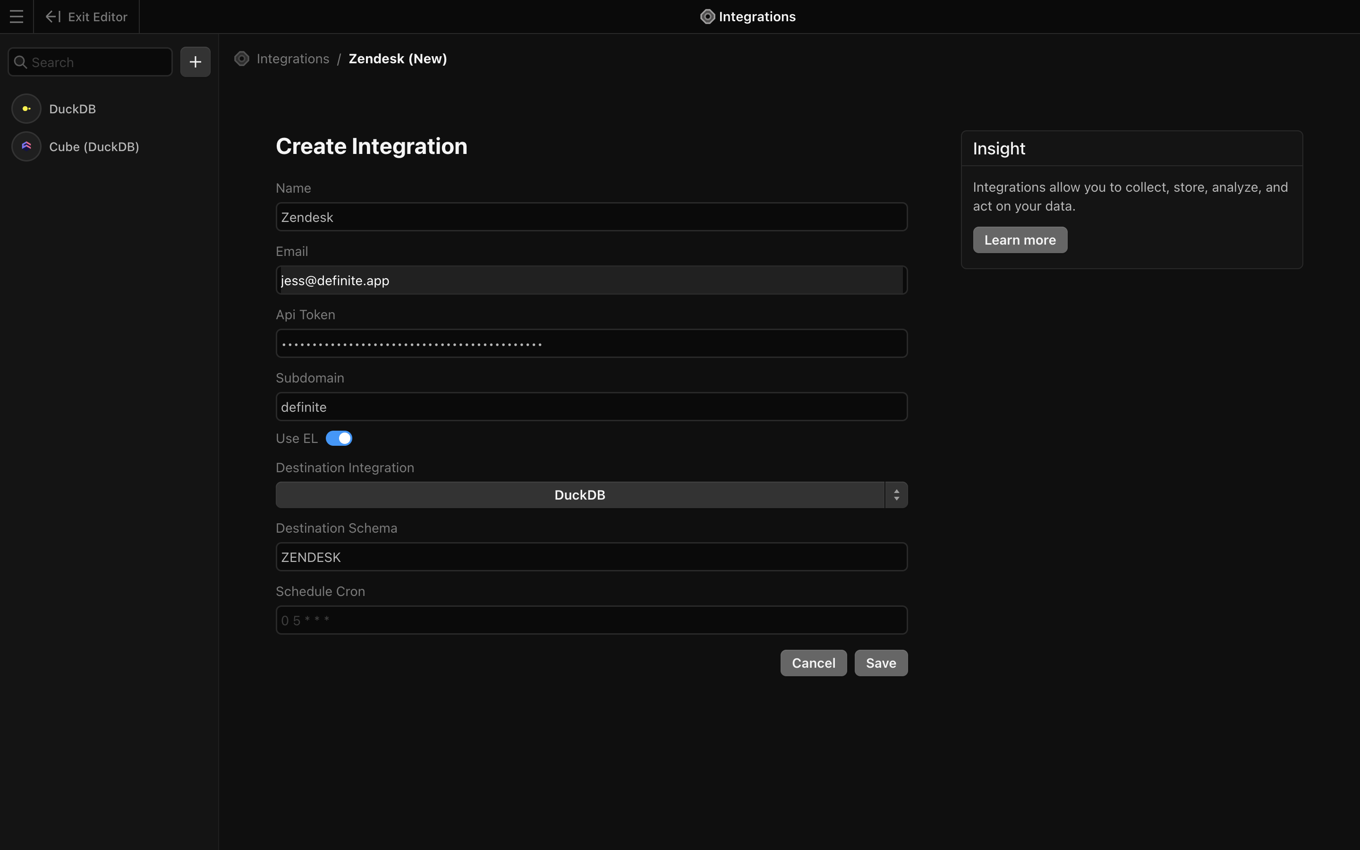1360x850 pixels.
Task: Click the dropdown stepper arrows
Action: point(896,495)
